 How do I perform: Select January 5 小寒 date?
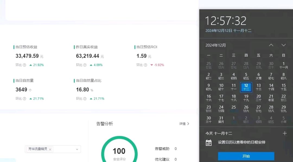tap(284, 120)
